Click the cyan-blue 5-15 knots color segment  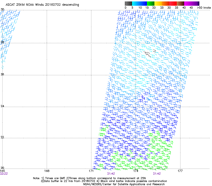(140, 3)
